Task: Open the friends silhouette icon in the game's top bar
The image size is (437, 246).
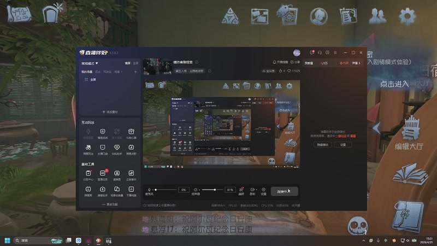Action: click(x=377, y=16)
